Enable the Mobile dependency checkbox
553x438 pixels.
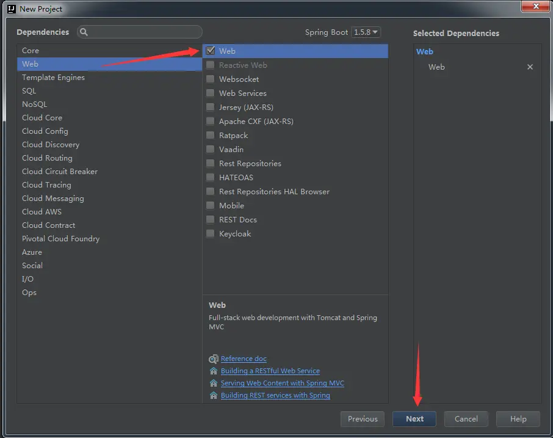(210, 206)
